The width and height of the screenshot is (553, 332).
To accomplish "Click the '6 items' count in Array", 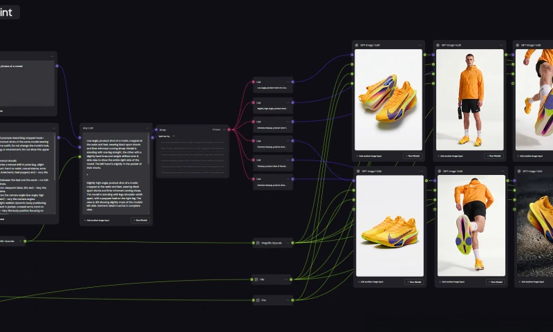I will [216, 129].
